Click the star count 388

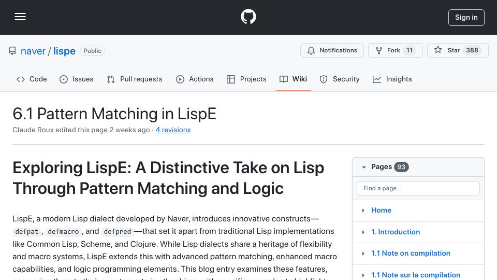472,50
